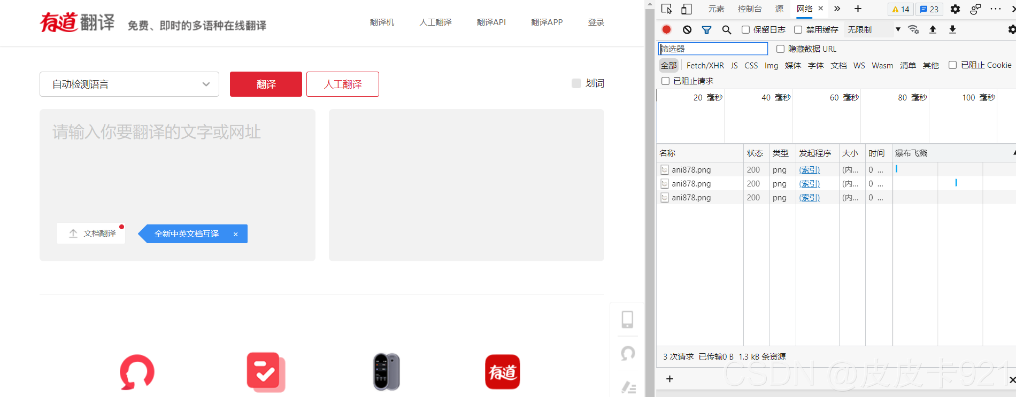
Task: Click first ani878.png initiator link
Action: (x=810, y=170)
